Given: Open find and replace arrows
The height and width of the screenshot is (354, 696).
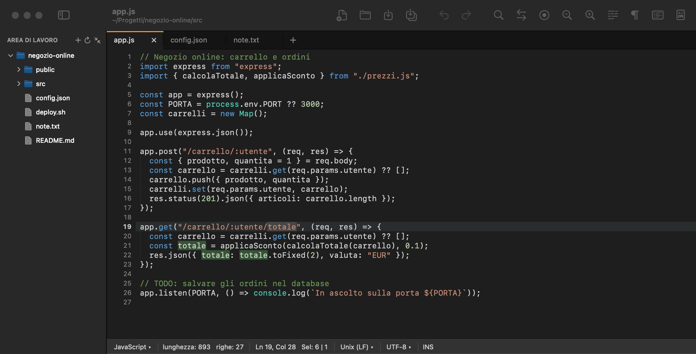Looking at the screenshot, I should click(521, 15).
